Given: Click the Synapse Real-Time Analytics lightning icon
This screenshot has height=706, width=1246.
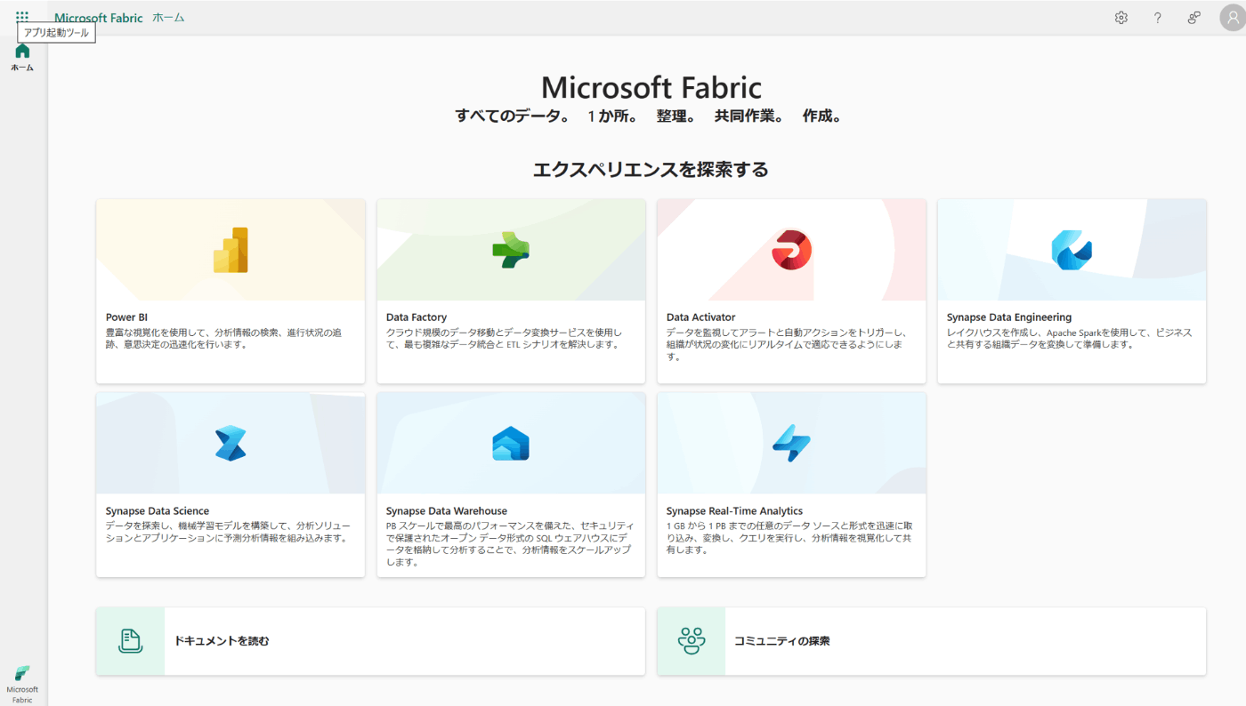Looking at the screenshot, I should (x=791, y=444).
